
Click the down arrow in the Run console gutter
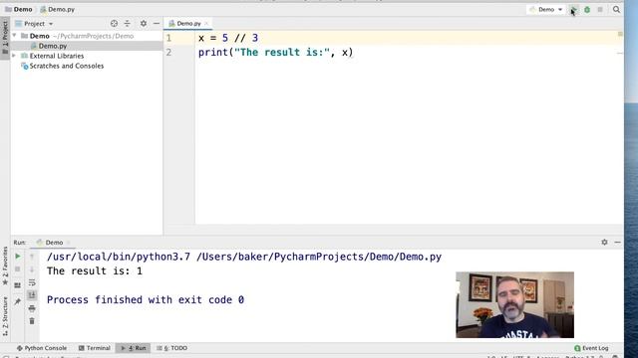coord(32,269)
